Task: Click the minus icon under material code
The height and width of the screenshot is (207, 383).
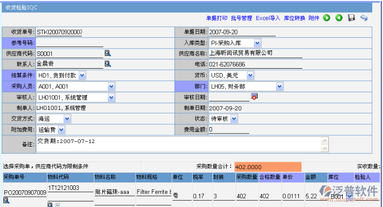Action: coord(58,204)
